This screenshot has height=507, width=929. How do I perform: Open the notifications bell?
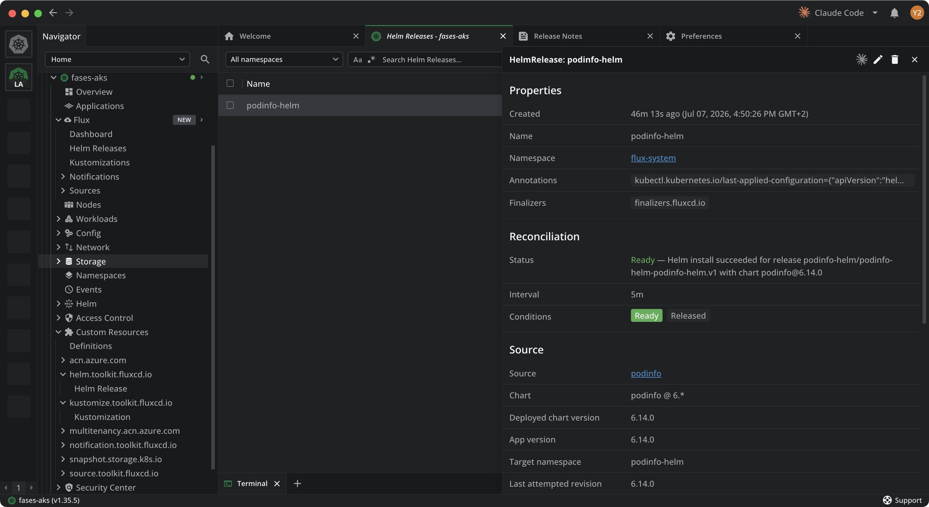click(894, 13)
